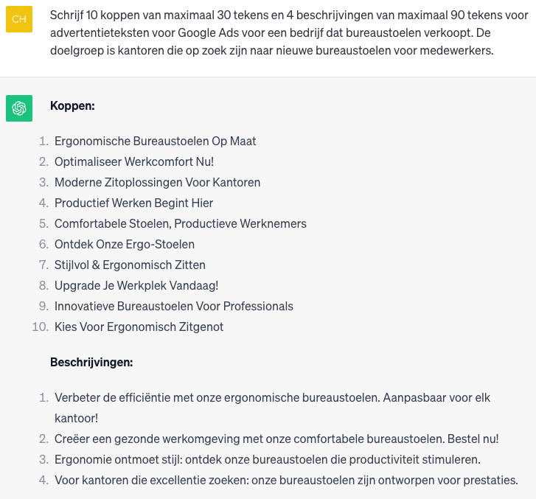This screenshot has width=536, height=499.
Task: Click the CH user avatar
Action: (18, 19)
